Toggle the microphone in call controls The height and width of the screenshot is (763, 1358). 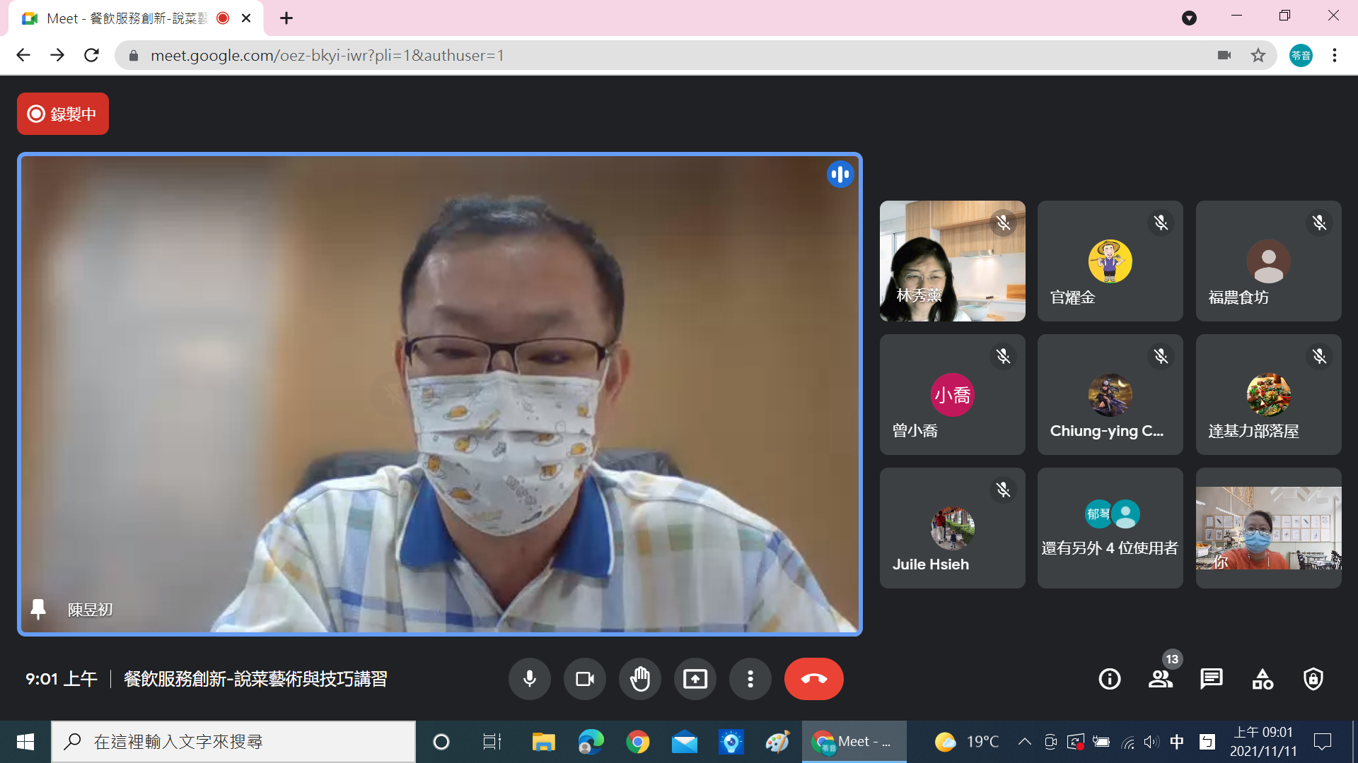pyautogui.click(x=529, y=679)
